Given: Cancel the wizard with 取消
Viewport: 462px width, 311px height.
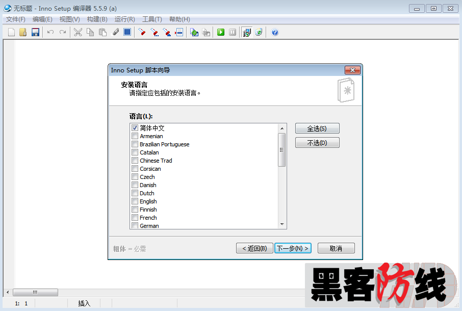Looking at the screenshot, I should click(336, 248).
